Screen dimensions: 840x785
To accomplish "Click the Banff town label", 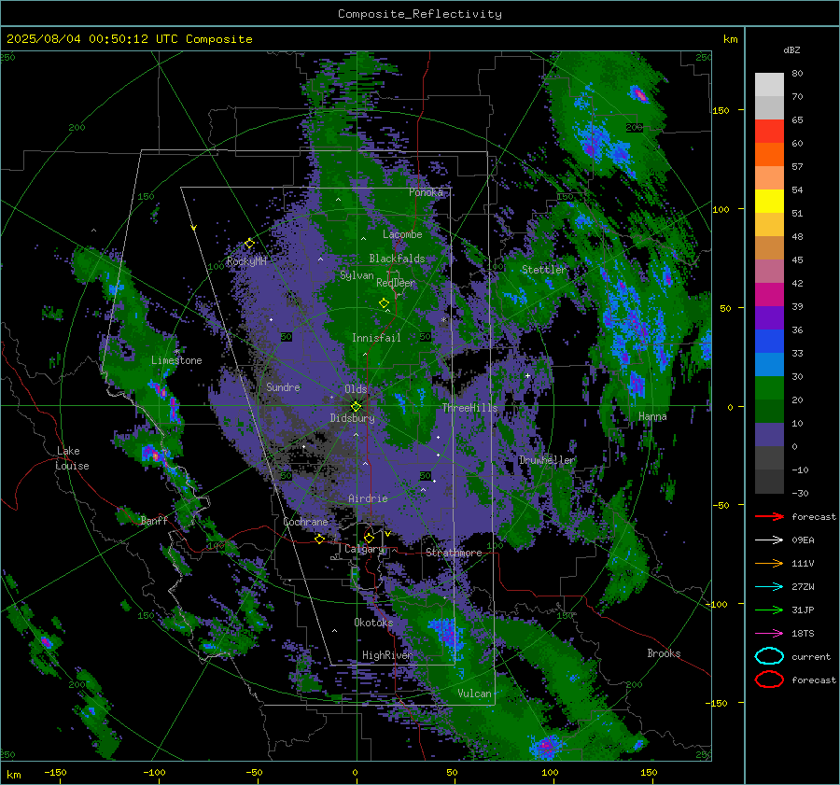I will coord(154,521).
